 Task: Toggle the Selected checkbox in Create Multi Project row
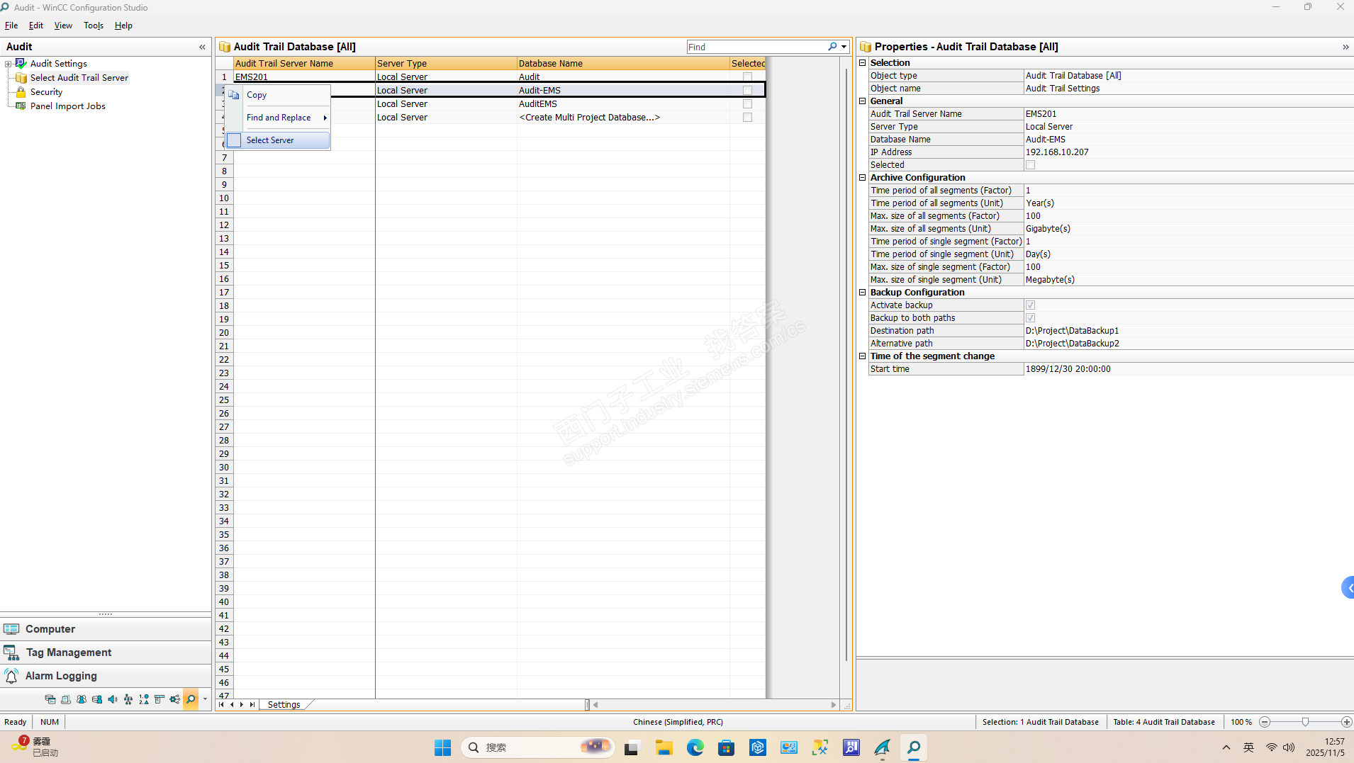click(x=747, y=117)
